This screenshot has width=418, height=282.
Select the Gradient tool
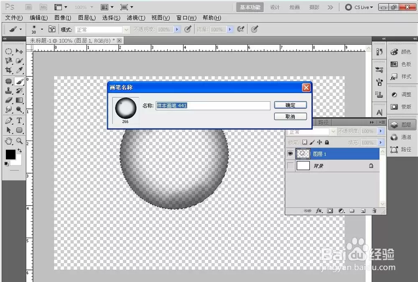click(x=19, y=100)
